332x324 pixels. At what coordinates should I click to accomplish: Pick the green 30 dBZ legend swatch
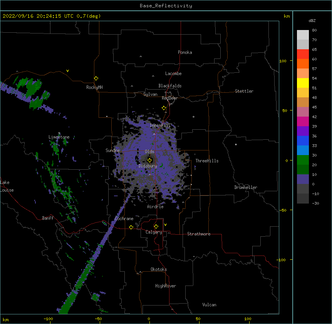click(303, 160)
